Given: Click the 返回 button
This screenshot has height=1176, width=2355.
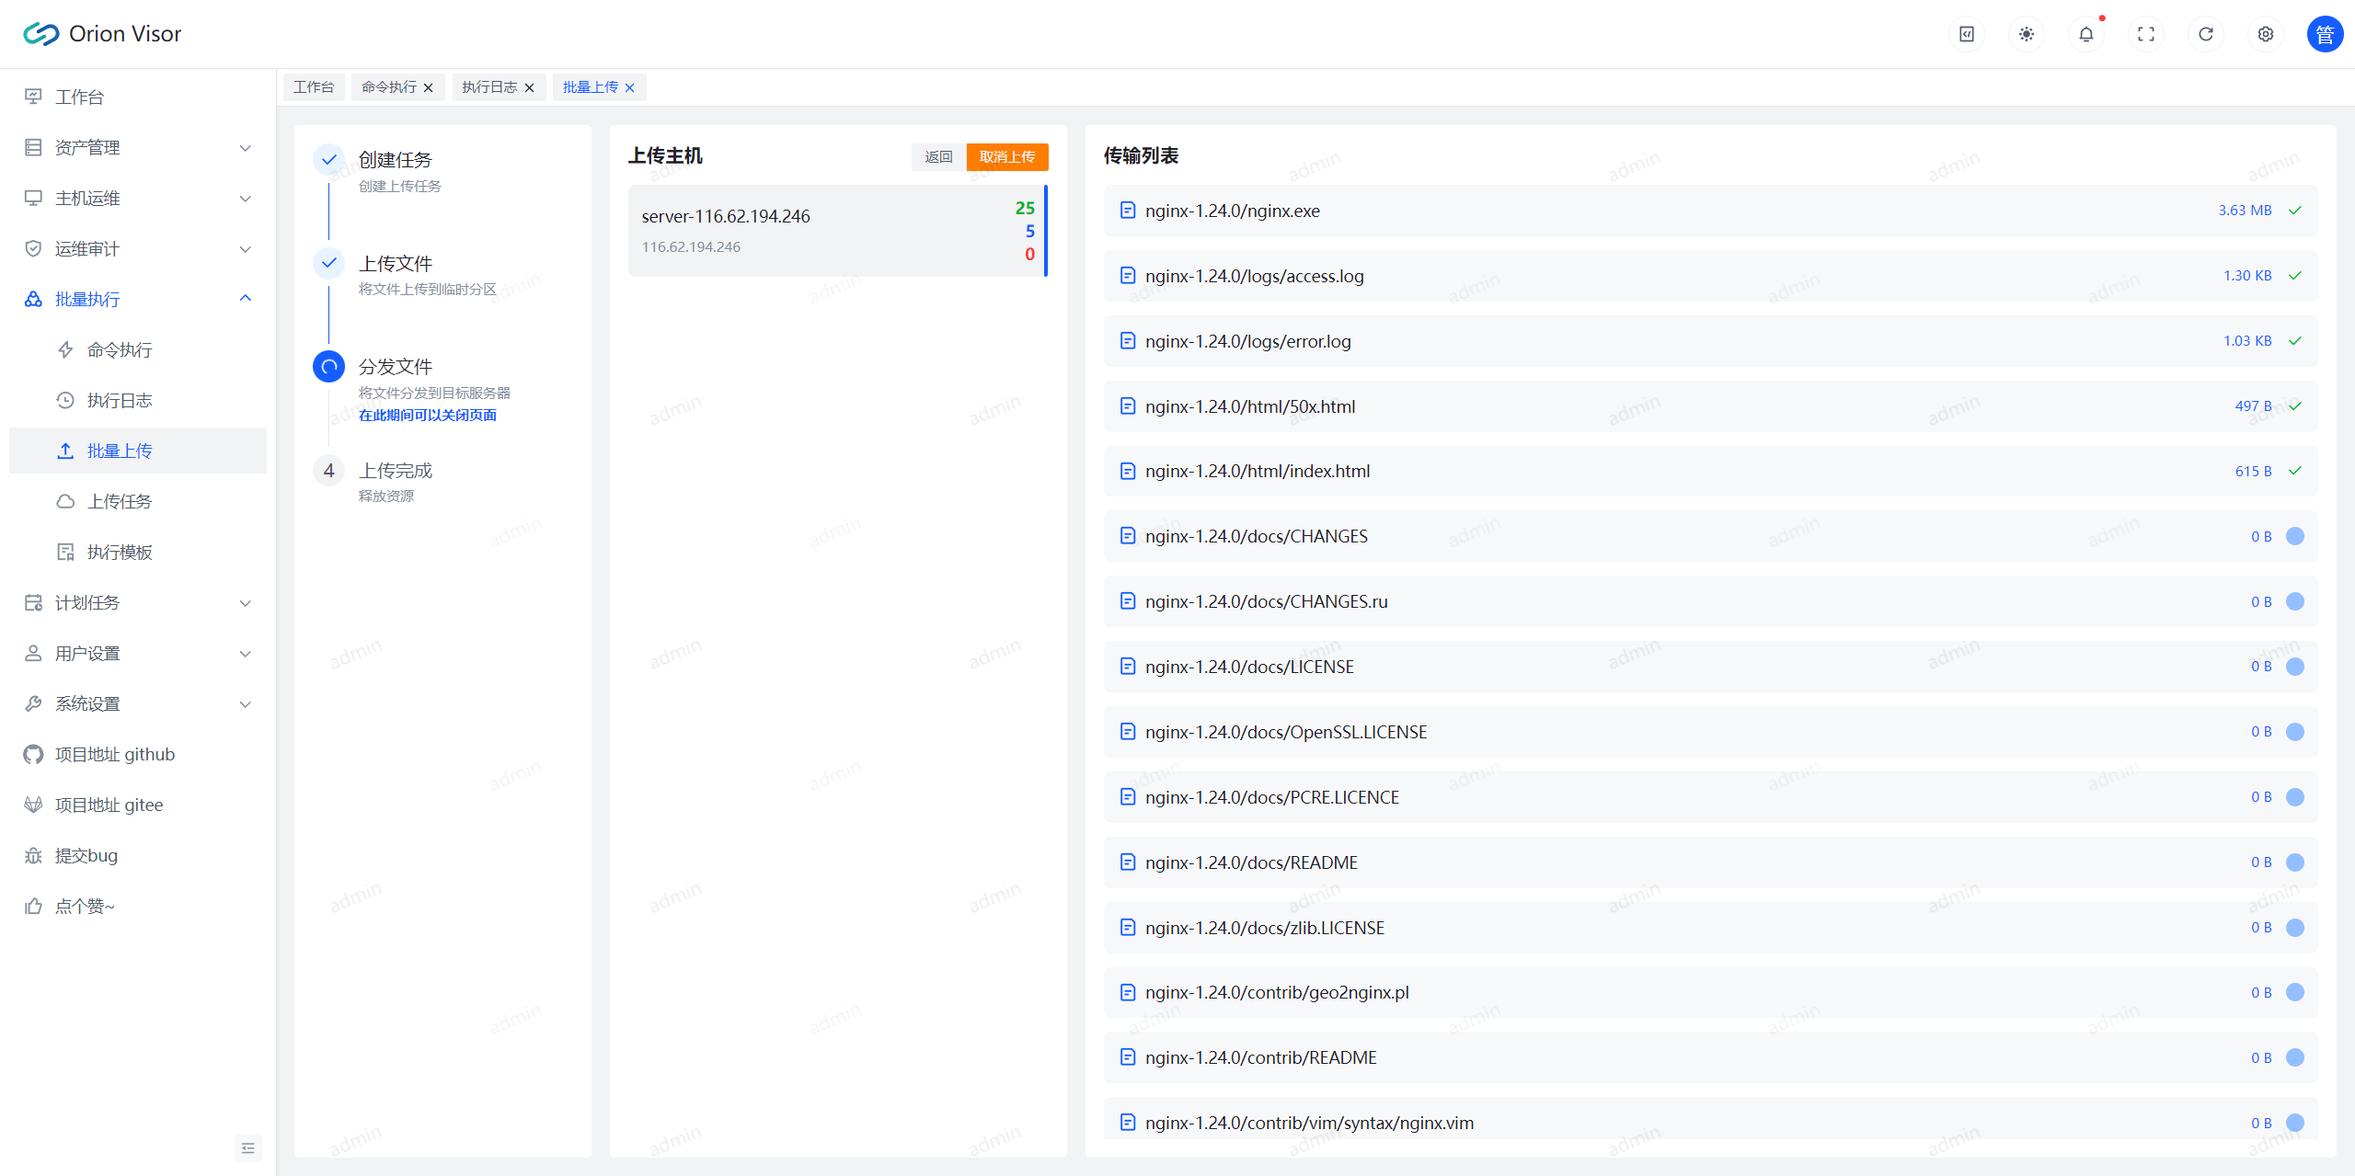Looking at the screenshot, I should pyautogui.click(x=938, y=157).
